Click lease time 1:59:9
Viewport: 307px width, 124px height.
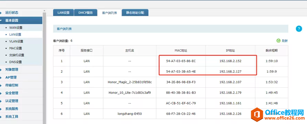272,72
